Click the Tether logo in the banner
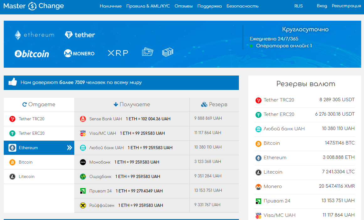The width and height of the screenshot is (364, 220). 80,35
